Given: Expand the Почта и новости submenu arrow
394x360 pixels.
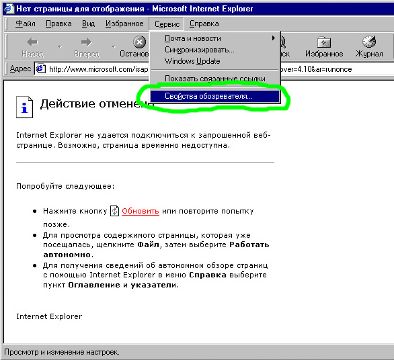Looking at the screenshot, I should tap(274, 38).
